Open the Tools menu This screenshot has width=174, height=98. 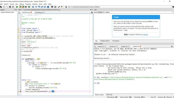[41, 4]
